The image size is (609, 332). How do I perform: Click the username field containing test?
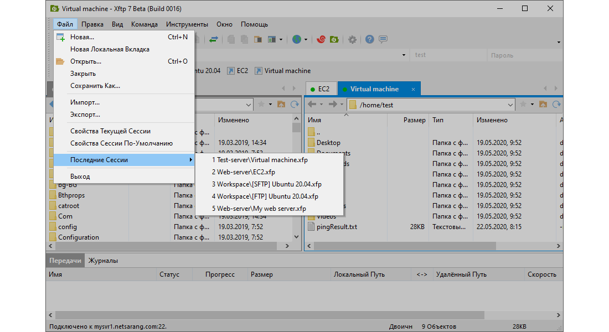tap(448, 55)
